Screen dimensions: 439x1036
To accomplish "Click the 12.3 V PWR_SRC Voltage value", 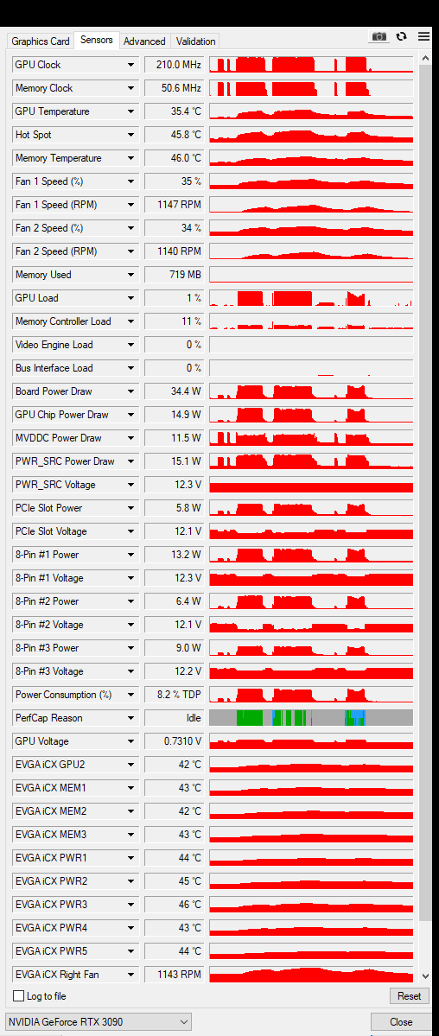I will coord(175,485).
